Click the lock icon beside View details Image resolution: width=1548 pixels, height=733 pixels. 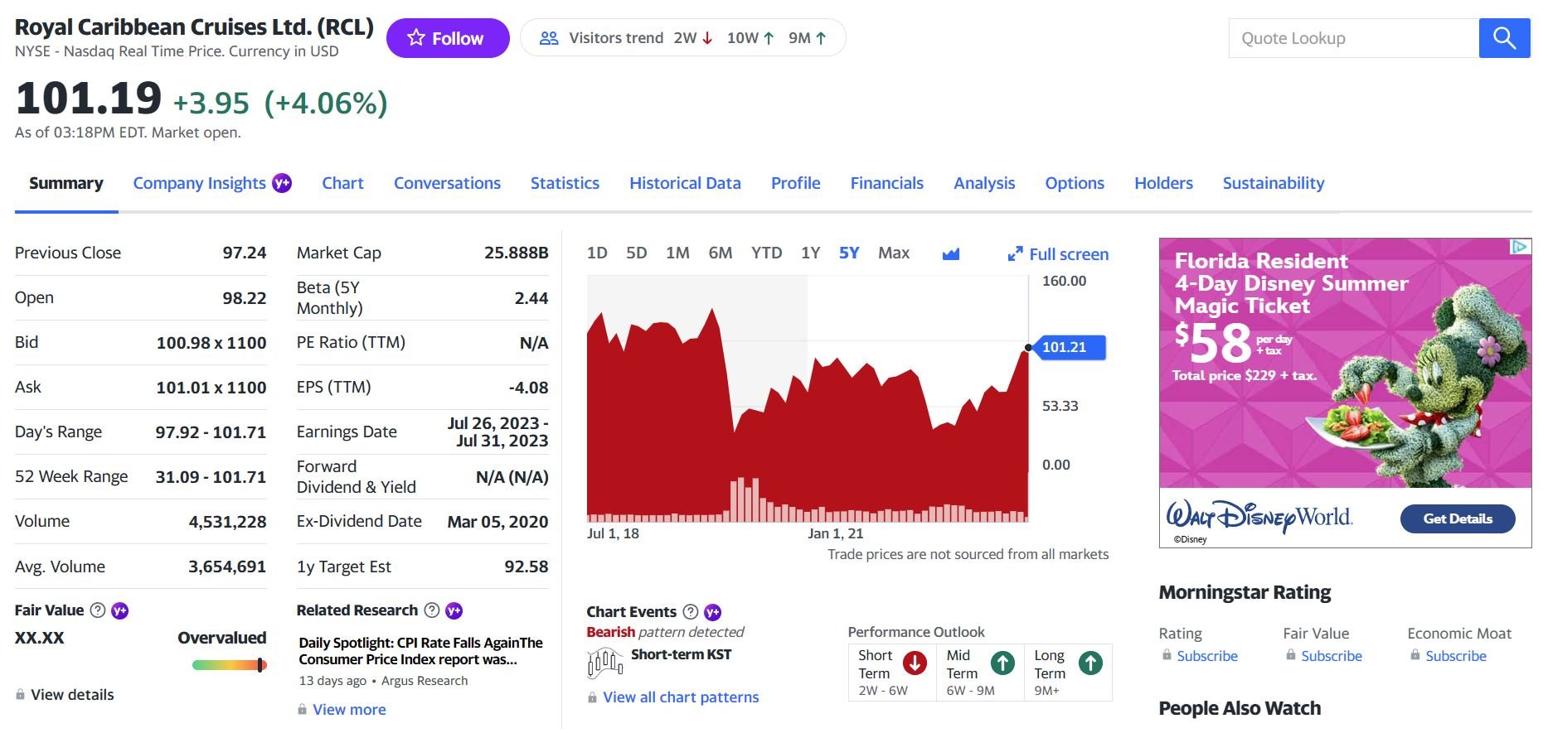coord(20,695)
